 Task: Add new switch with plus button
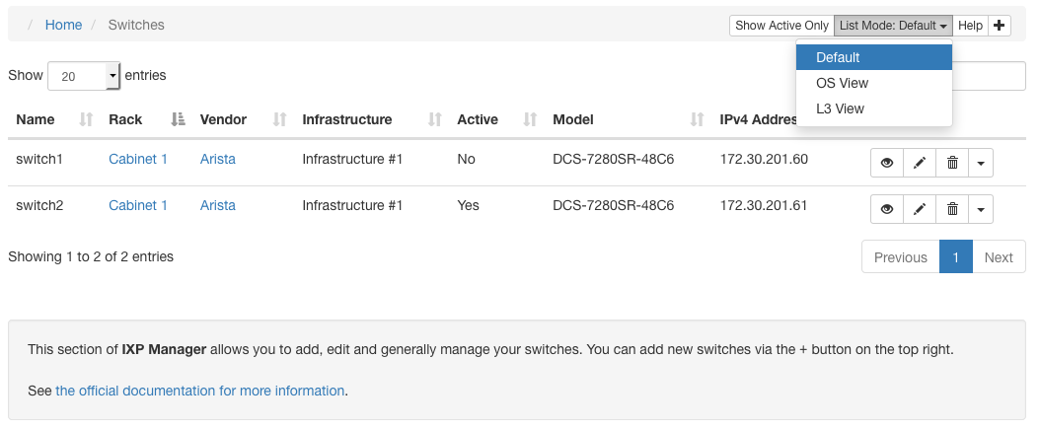coord(1000,26)
